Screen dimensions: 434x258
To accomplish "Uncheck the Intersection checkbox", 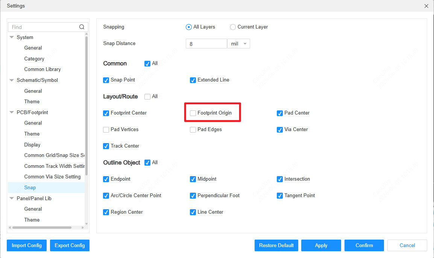I will tap(280, 179).
